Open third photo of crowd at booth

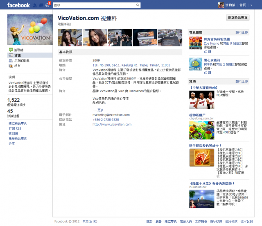click(120, 38)
